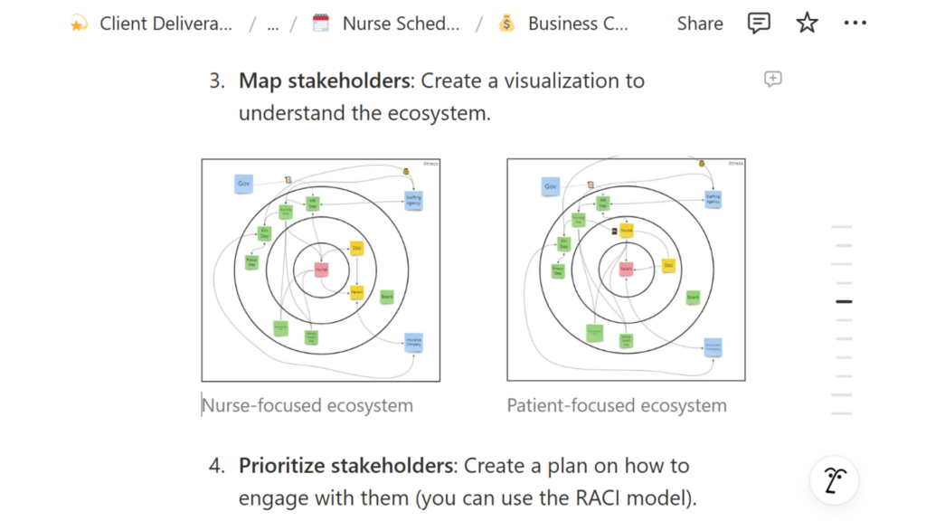Screen dimensions: 926x521
Task: Jump to the topmost outline marker
Action: click(x=842, y=227)
